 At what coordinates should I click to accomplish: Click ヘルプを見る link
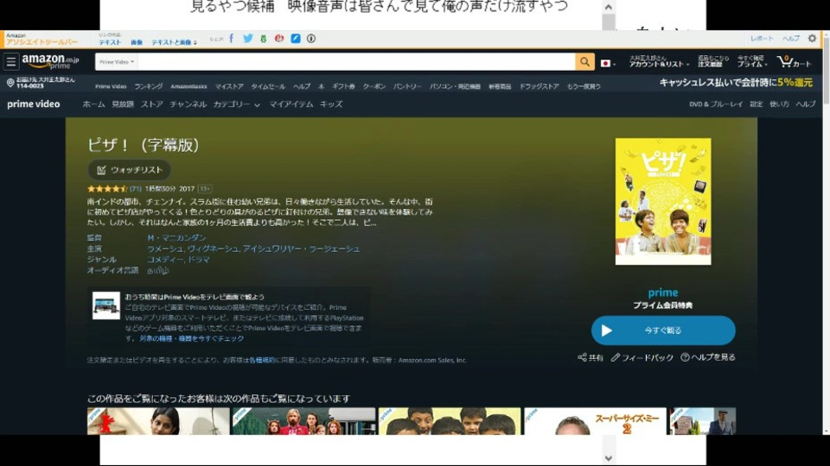point(713,357)
